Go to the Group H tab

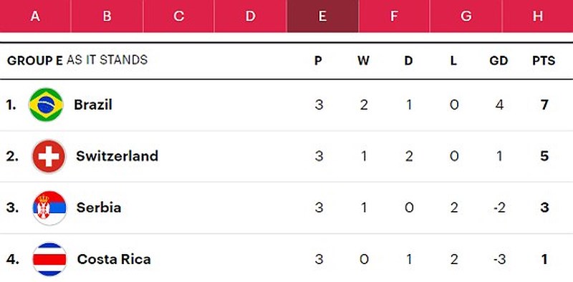[x=538, y=16]
